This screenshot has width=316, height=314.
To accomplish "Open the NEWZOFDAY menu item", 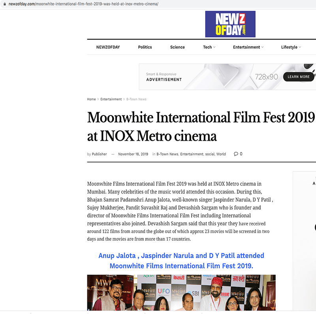I will coord(108,47).
